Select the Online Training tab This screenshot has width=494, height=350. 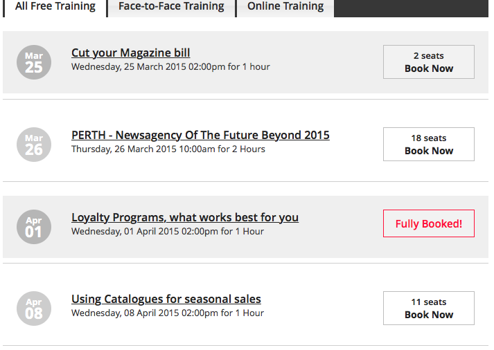(x=285, y=7)
